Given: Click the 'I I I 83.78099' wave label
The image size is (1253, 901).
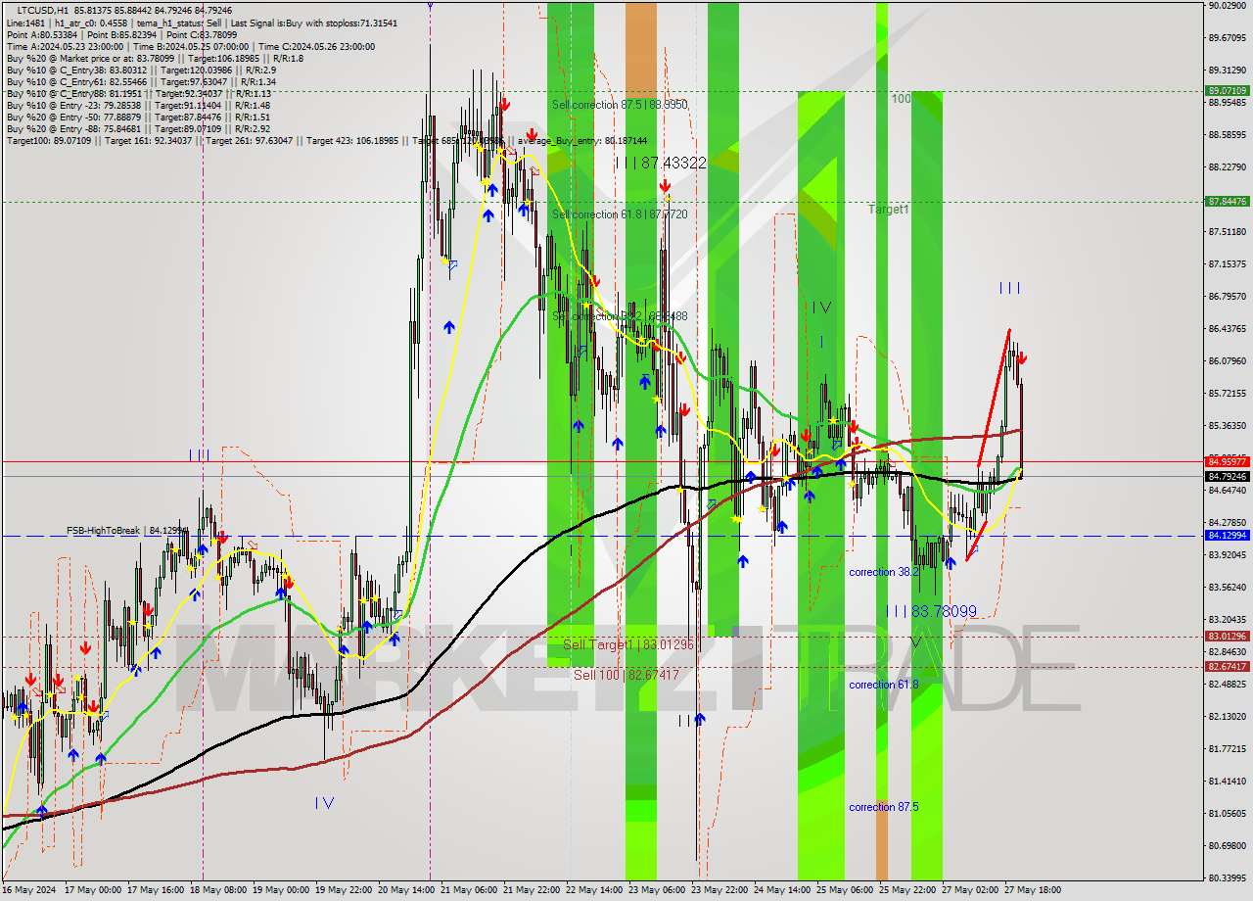Looking at the screenshot, I should tap(931, 611).
